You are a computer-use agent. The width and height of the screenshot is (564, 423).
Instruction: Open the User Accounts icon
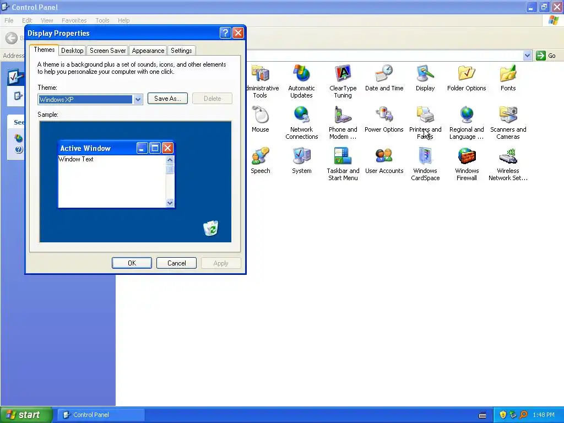click(x=384, y=156)
